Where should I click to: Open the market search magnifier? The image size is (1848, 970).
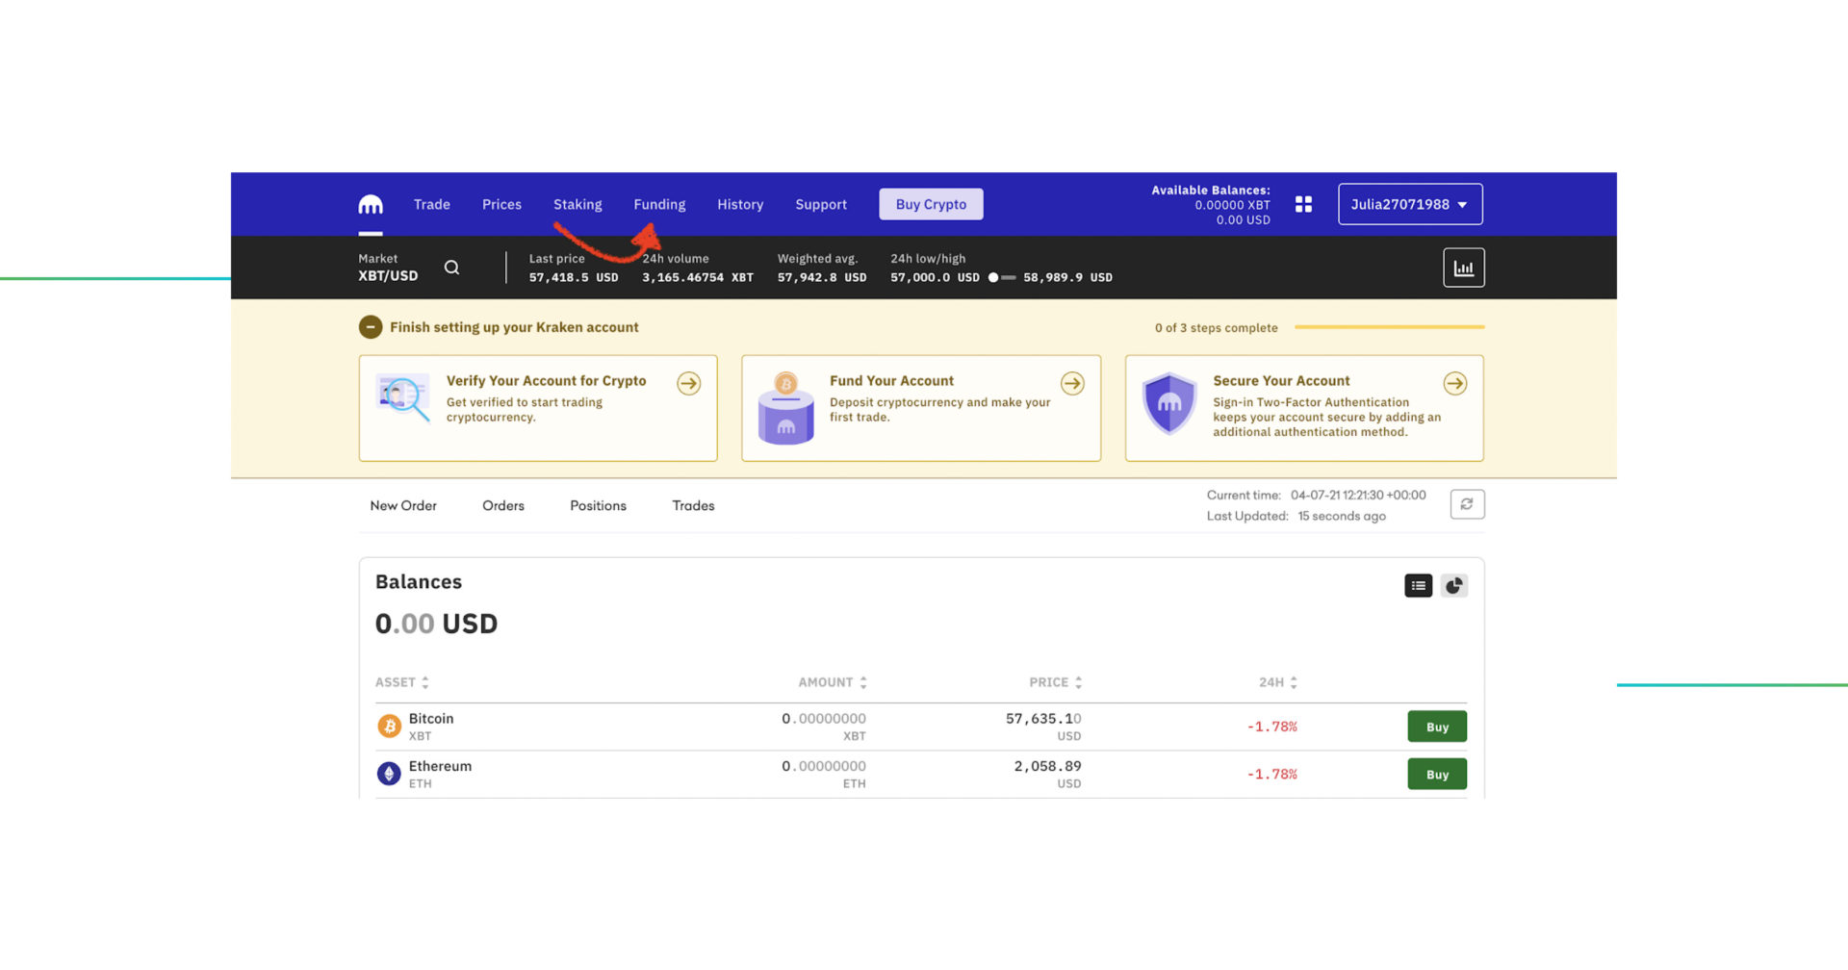click(451, 267)
